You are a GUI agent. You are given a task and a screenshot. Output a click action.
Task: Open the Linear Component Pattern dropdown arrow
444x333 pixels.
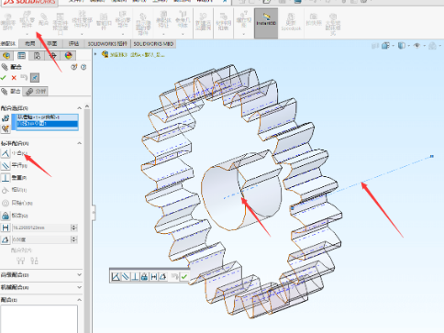(x=82, y=34)
